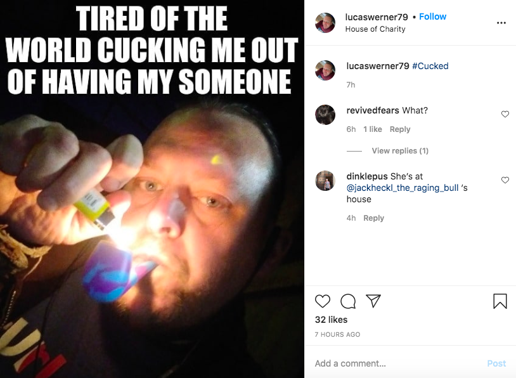The height and width of the screenshot is (378, 516).
Task: Open the dinklepus avatar
Action: 325,181
